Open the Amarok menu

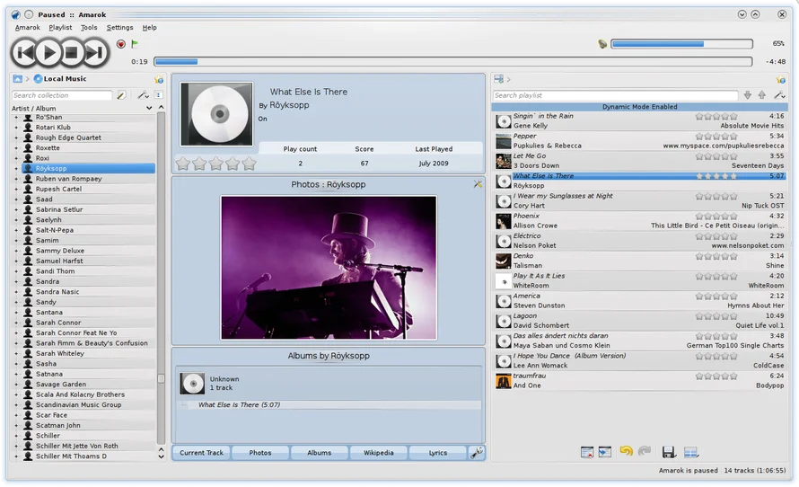(x=28, y=28)
